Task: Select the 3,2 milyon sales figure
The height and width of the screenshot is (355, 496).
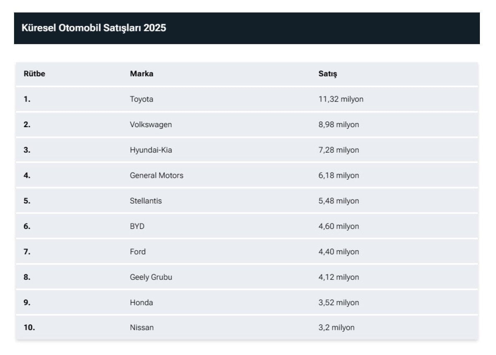Action: [336, 328]
